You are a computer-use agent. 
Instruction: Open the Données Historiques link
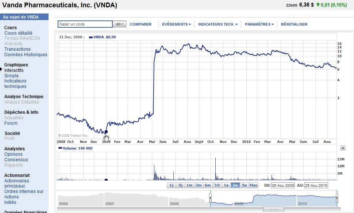[x=26, y=55]
